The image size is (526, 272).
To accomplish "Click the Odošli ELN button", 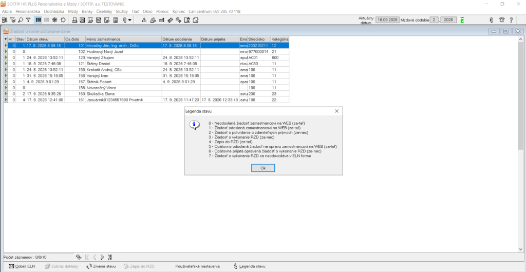I will point(22,266).
